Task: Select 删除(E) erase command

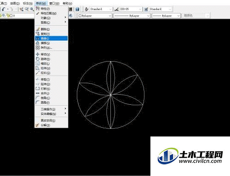Action: click(52, 29)
